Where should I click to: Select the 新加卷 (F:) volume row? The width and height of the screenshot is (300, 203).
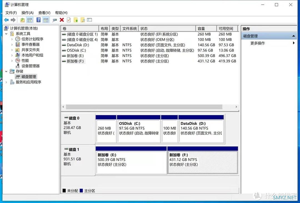pos(149,61)
